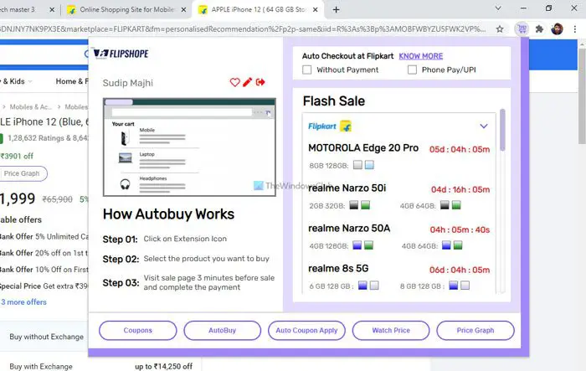This screenshot has width=586, height=371.
Task: Open the Home & Furniture menu on Flipkart
Action: (72, 81)
